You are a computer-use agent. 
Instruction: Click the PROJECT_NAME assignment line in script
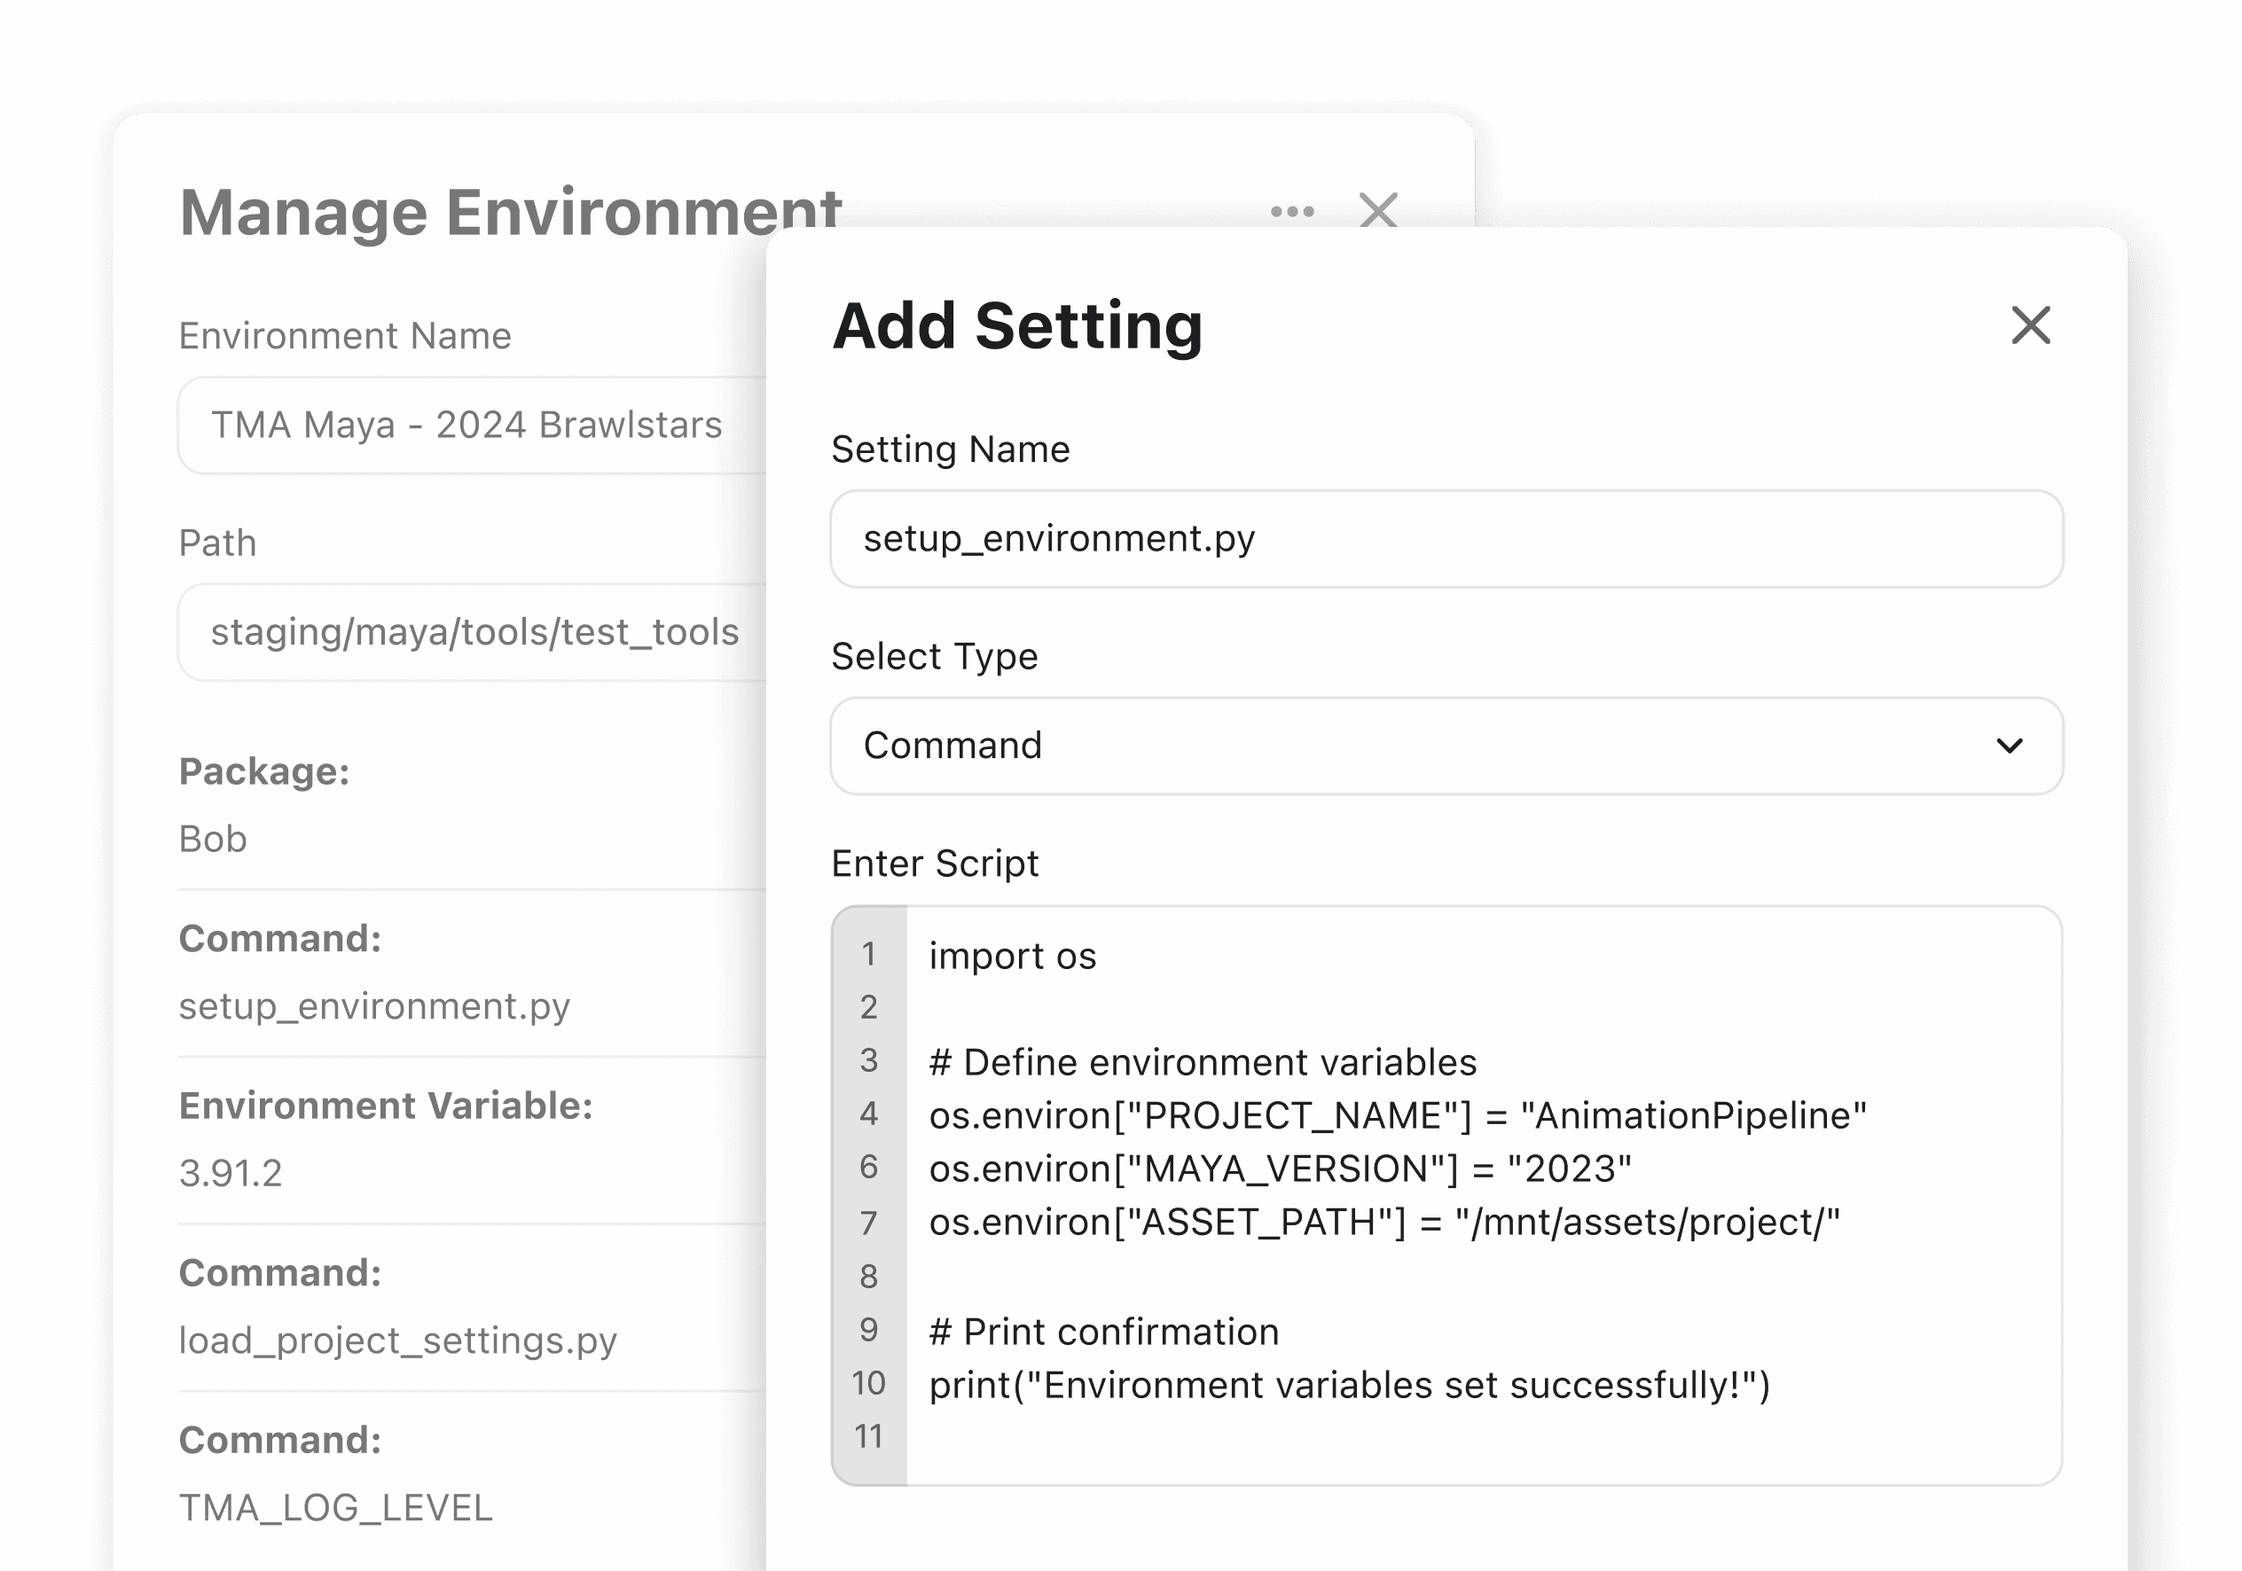coord(1398,1116)
